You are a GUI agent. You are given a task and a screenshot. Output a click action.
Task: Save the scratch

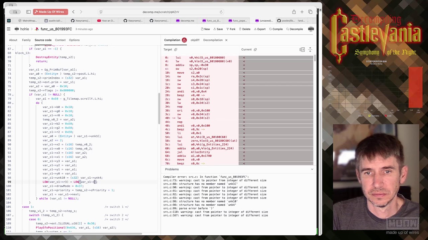click(x=218, y=29)
